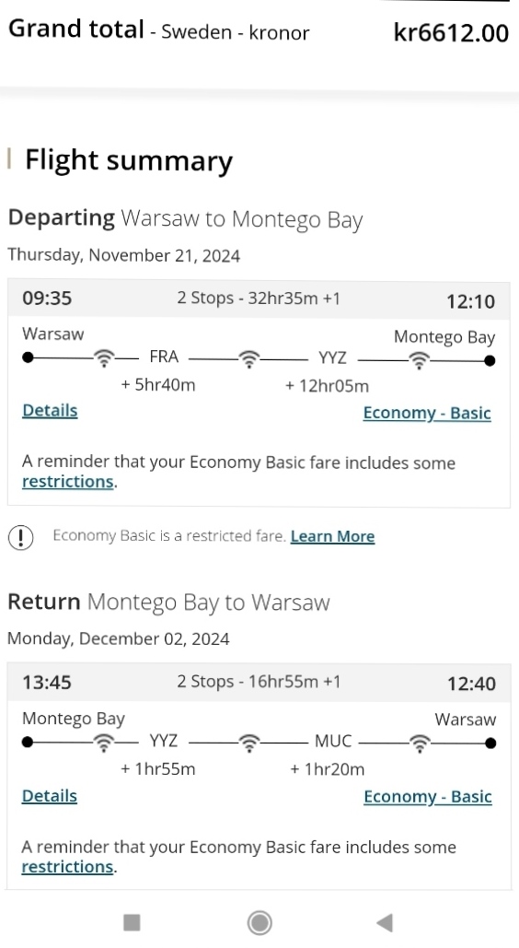Tap the Wi-Fi icon on MUC to Warsaw leg
Screen dimensions: 519x948
pos(420,743)
